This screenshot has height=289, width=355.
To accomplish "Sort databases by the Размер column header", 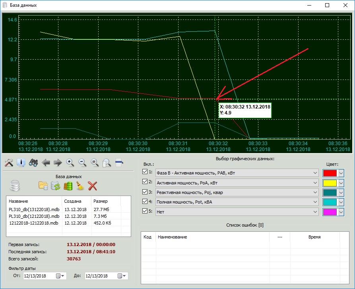I will tap(106, 201).
